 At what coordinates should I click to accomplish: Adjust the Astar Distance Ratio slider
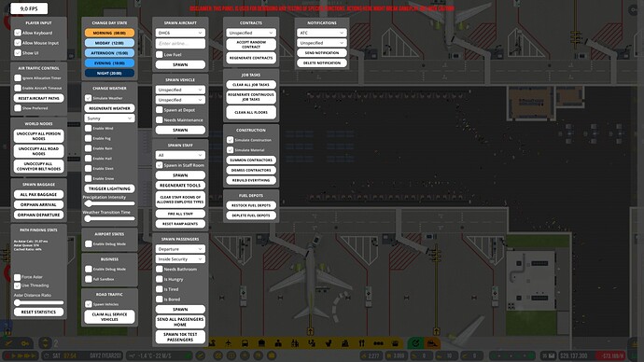[x=38, y=302]
